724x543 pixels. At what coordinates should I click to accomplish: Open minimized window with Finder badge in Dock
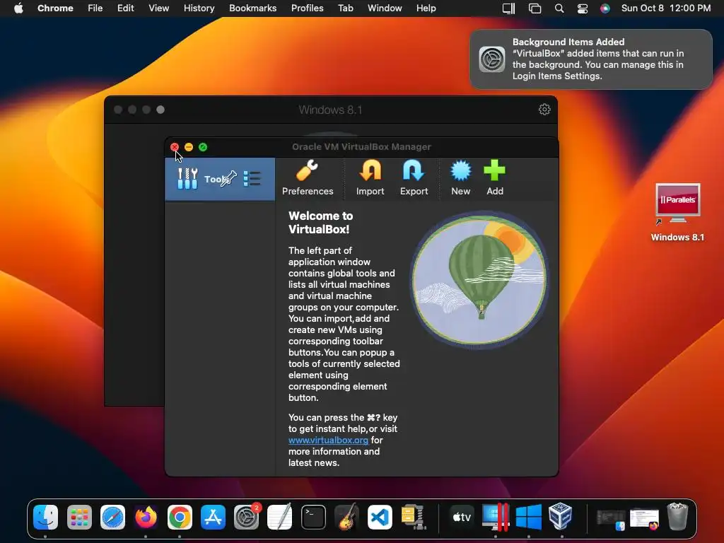[x=611, y=520]
